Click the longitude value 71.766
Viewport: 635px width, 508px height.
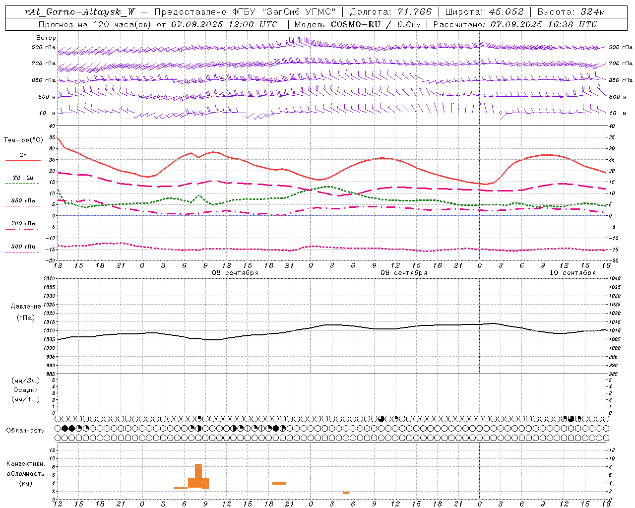[x=415, y=12]
